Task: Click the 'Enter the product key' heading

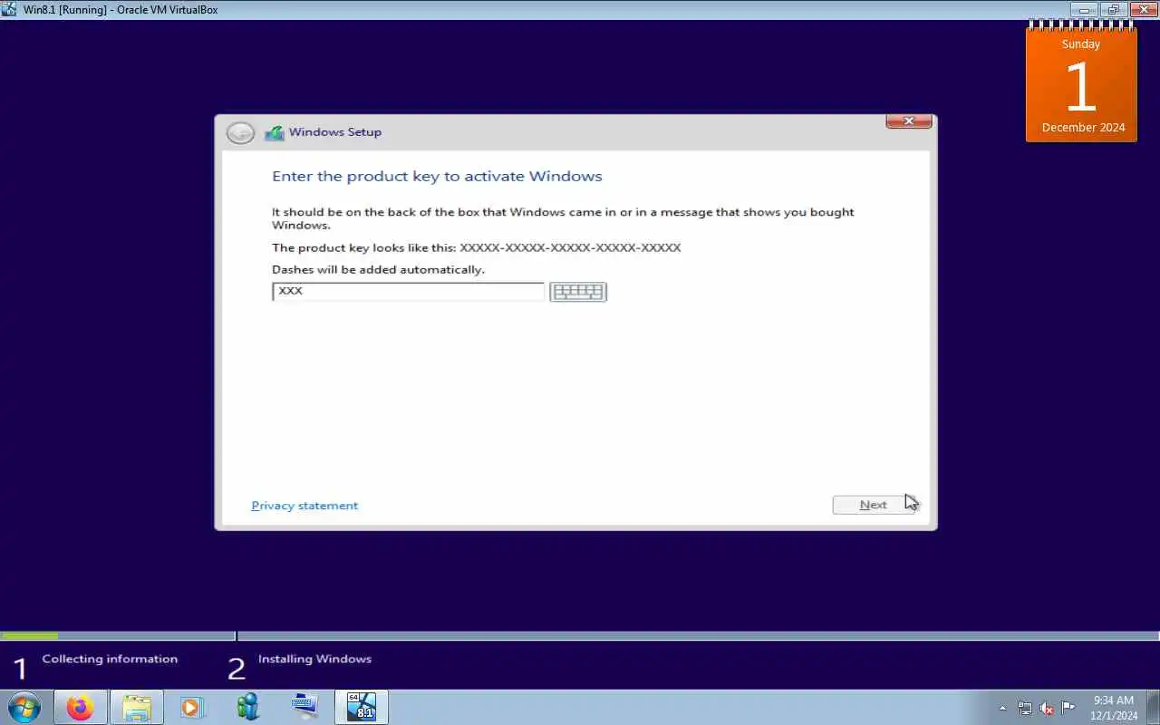Action: click(437, 176)
